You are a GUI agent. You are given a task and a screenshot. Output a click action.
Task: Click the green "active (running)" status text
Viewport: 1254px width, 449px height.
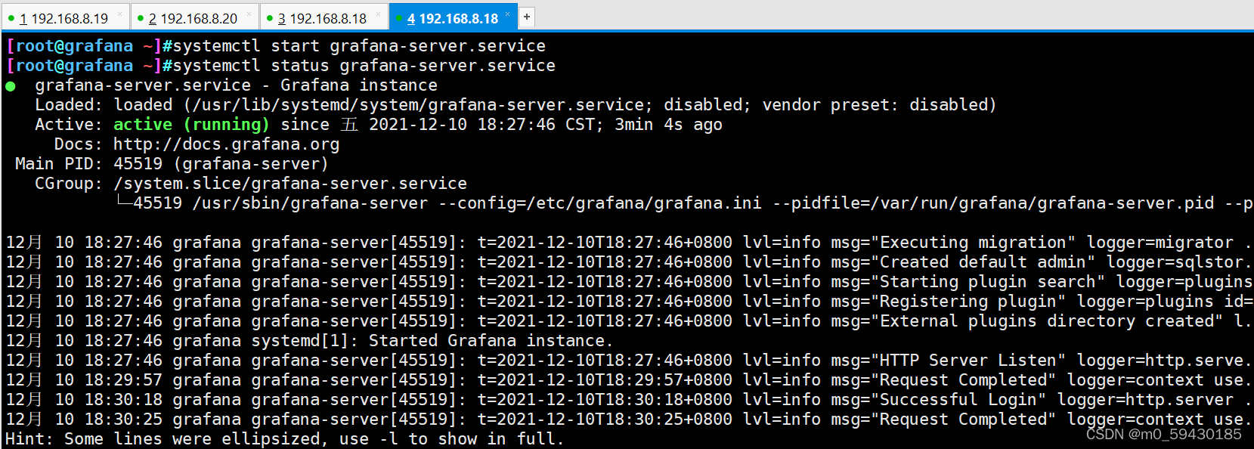(191, 125)
